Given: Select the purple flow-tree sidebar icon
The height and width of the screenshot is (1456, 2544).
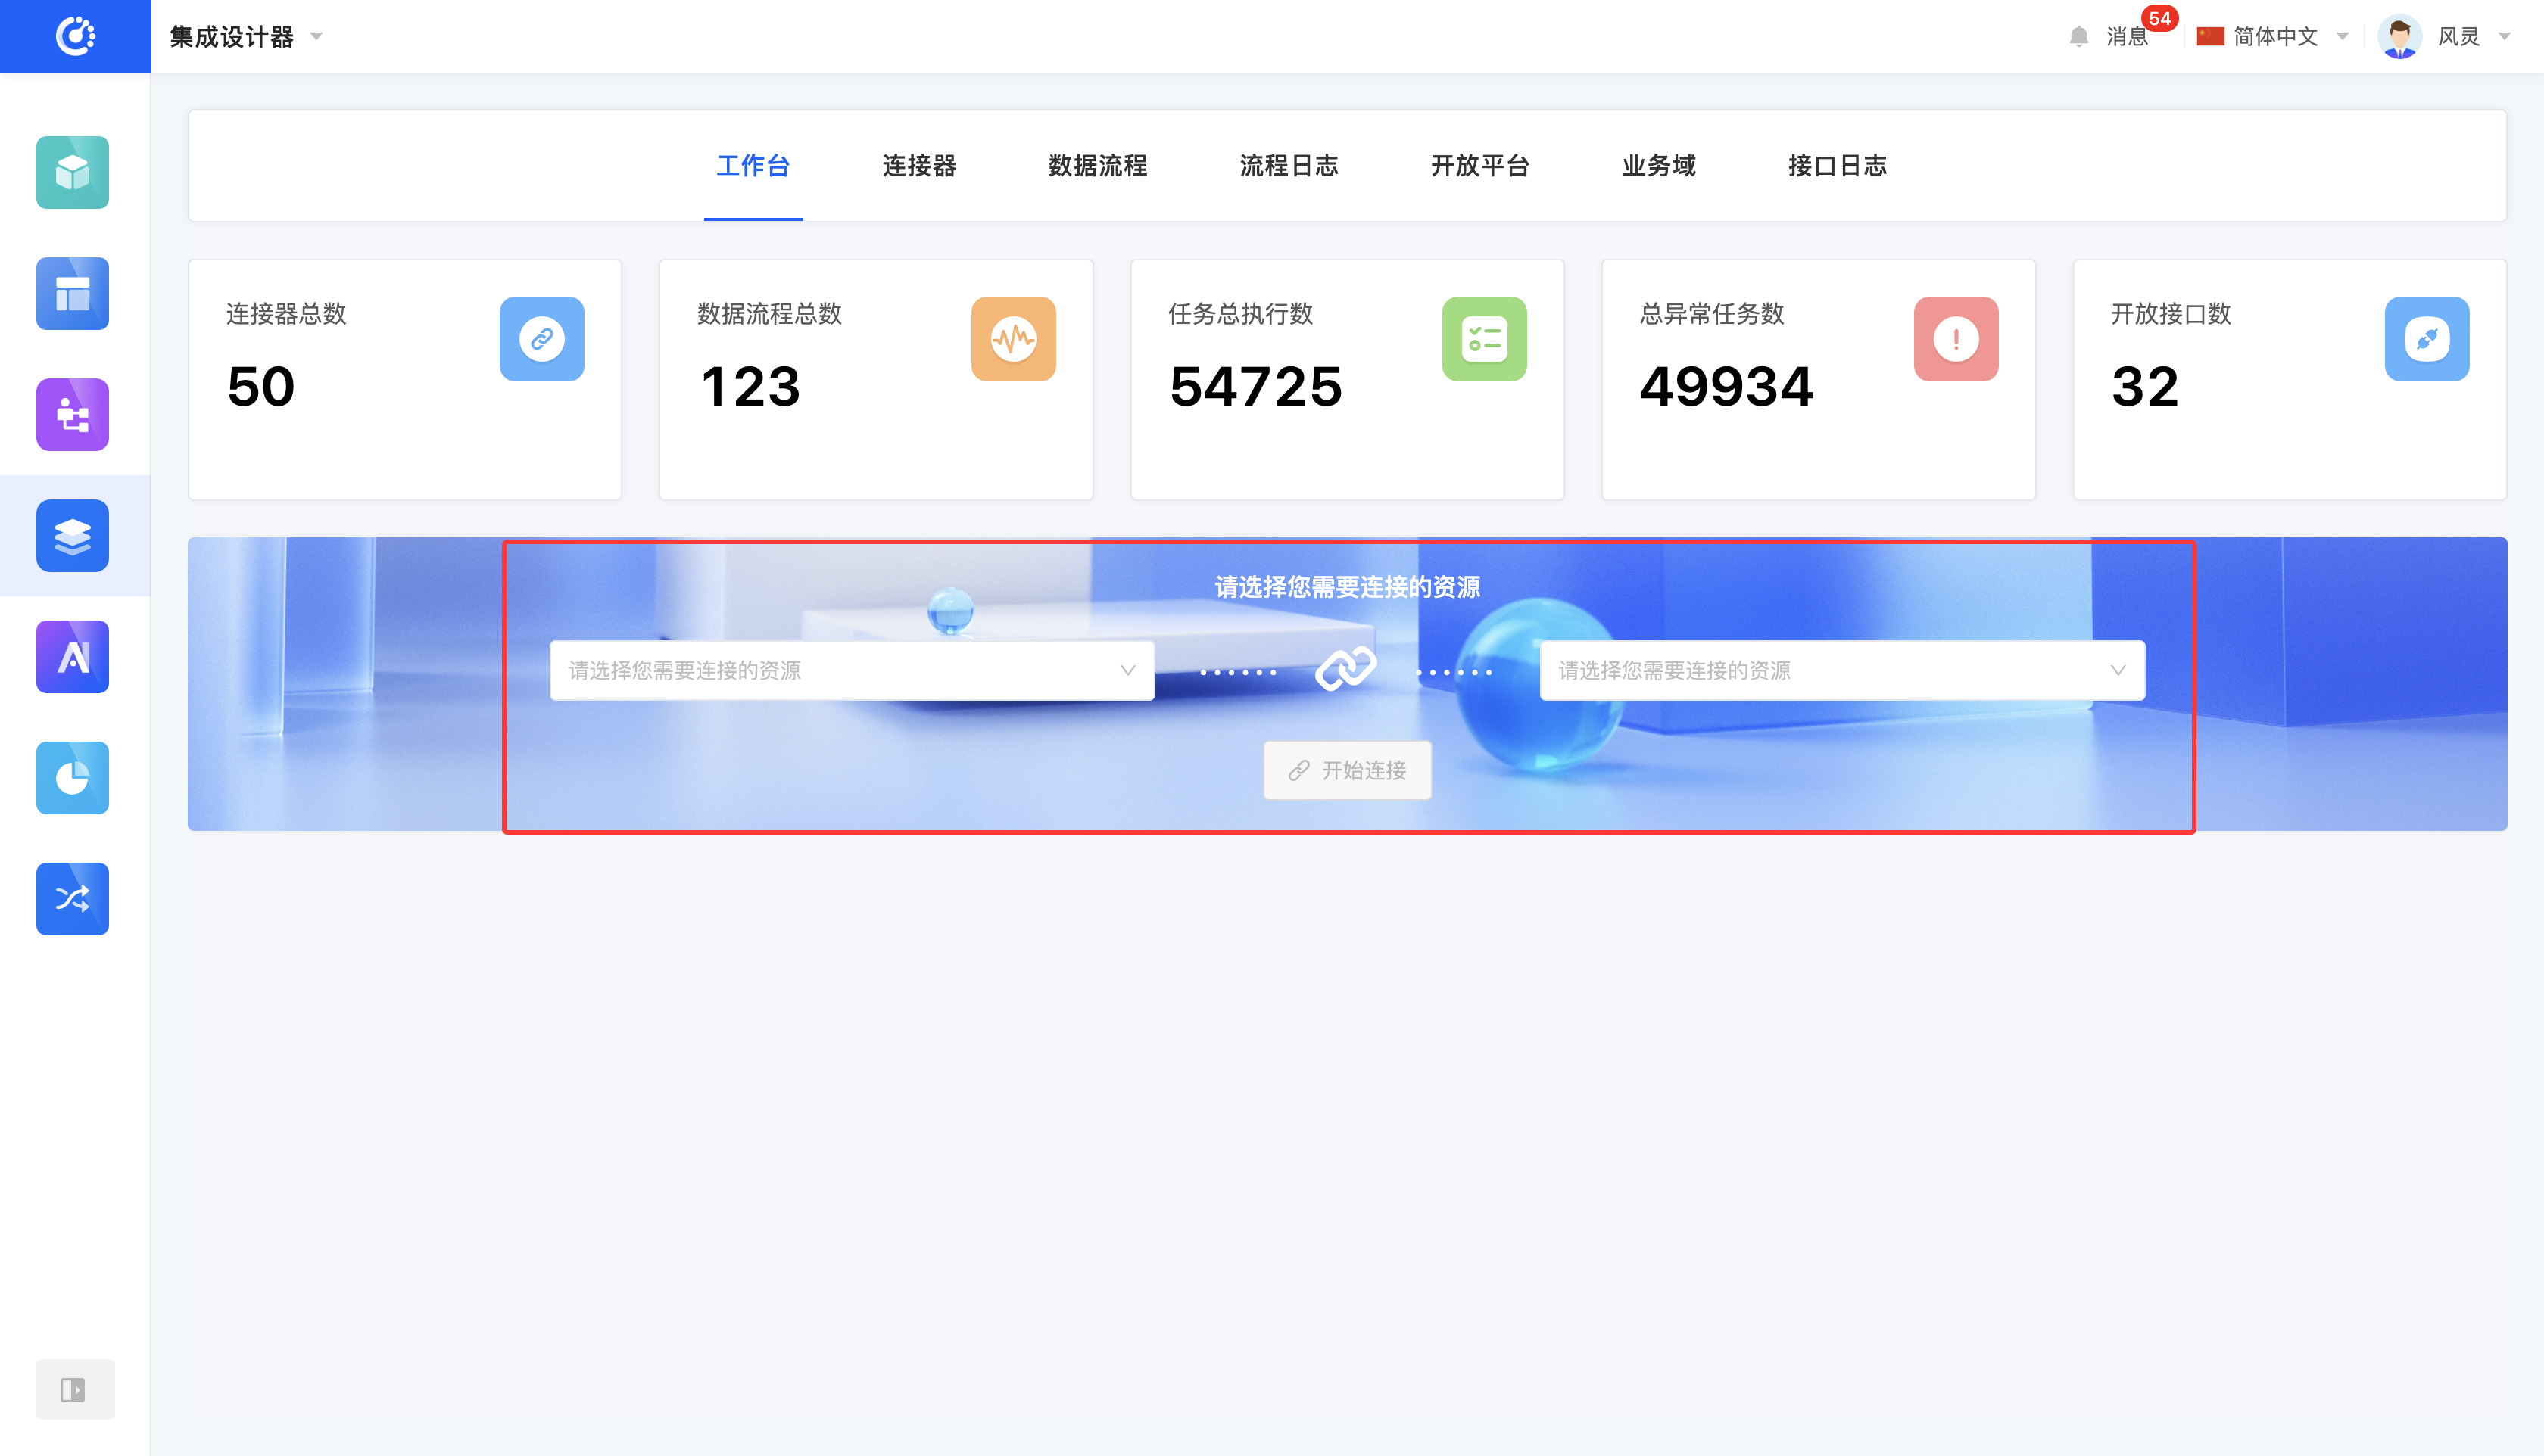Looking at the screenshot, I should tap(72, 414).
